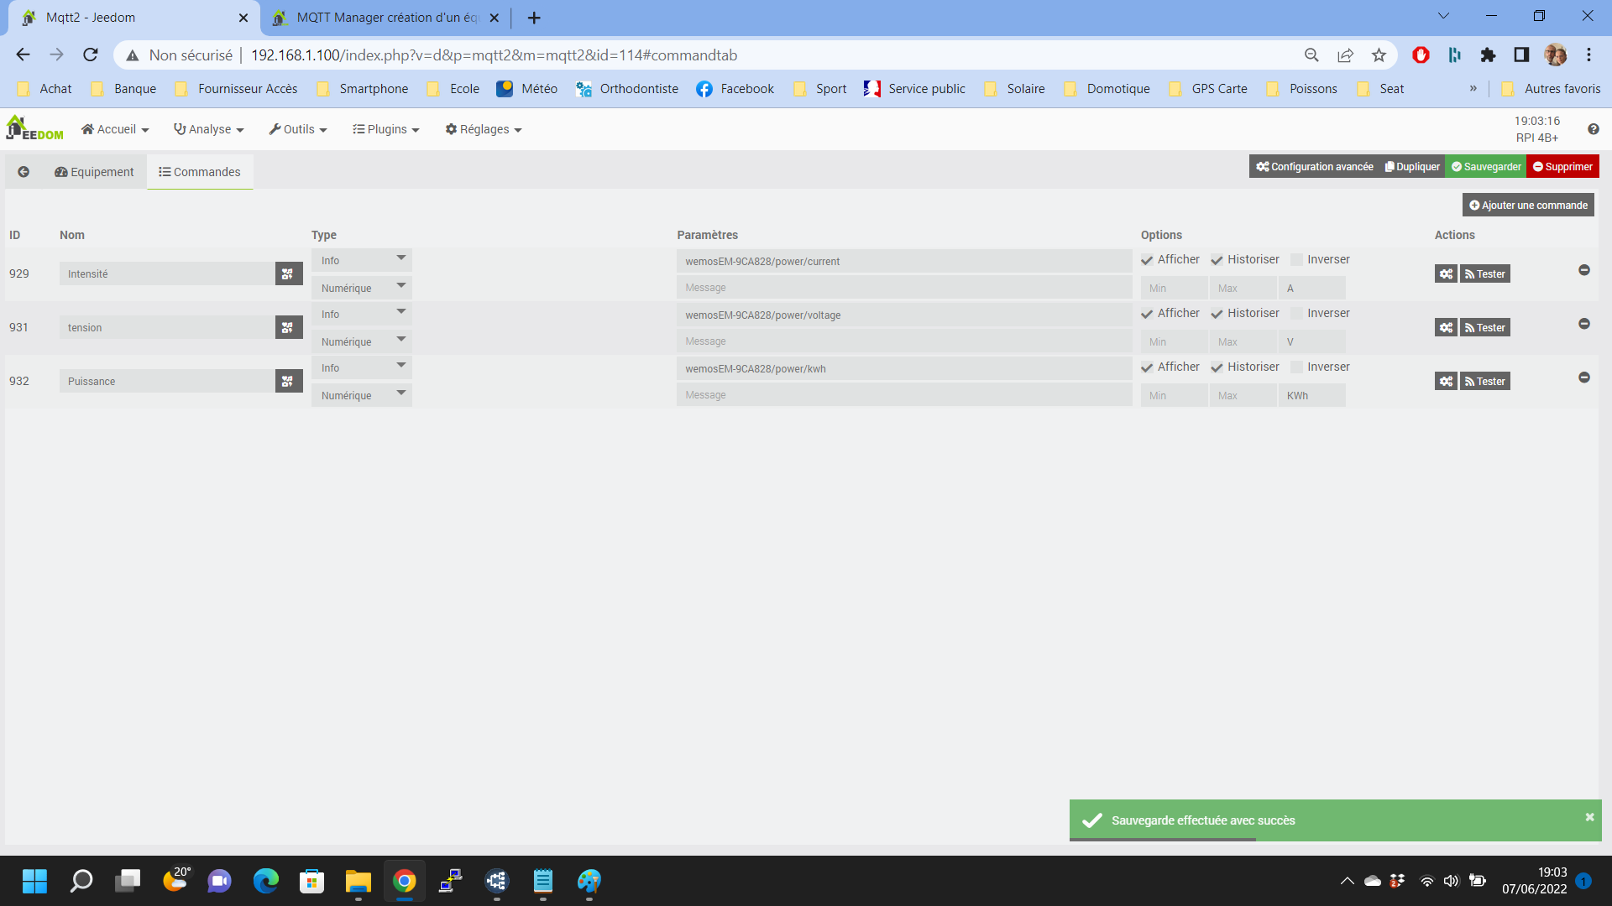Switch to the Equipement tab
The height and width of the screenshot is (906, 1612).
(94, 172)
